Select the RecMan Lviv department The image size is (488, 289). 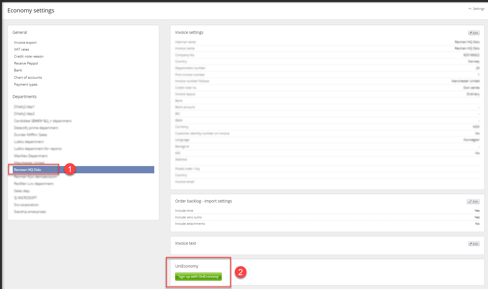click(x=34, y=184)
